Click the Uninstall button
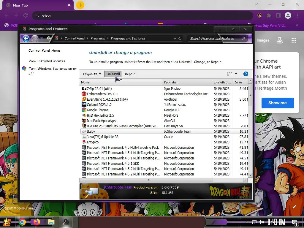This screenshot has width=304, height=228. pos(113,74)
